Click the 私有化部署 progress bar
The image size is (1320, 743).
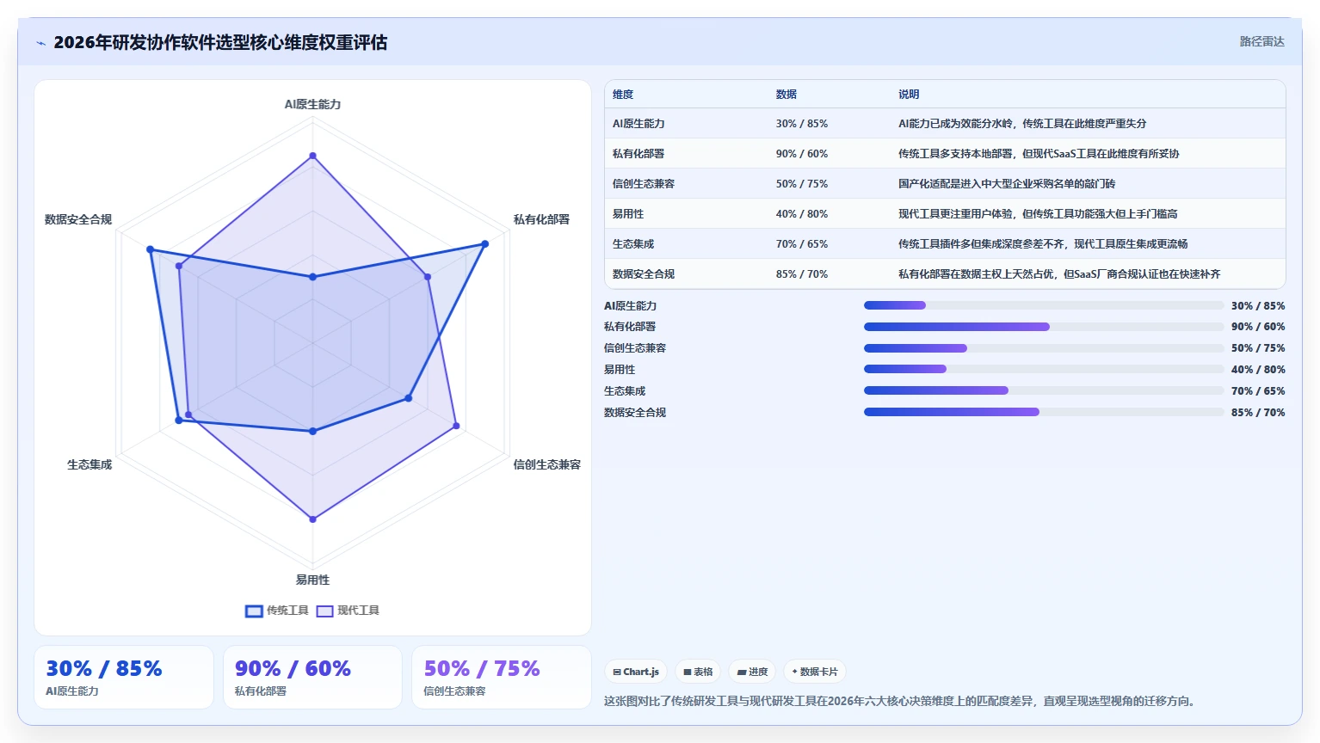click(1044, 327)
